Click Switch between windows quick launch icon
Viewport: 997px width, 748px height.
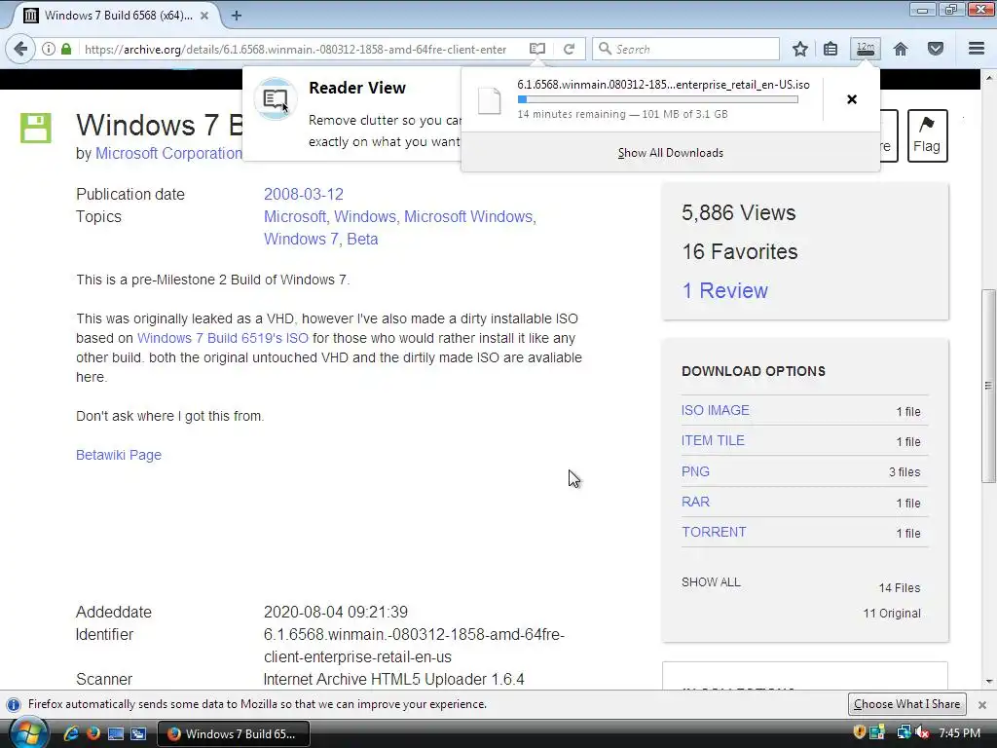[138, 733]
